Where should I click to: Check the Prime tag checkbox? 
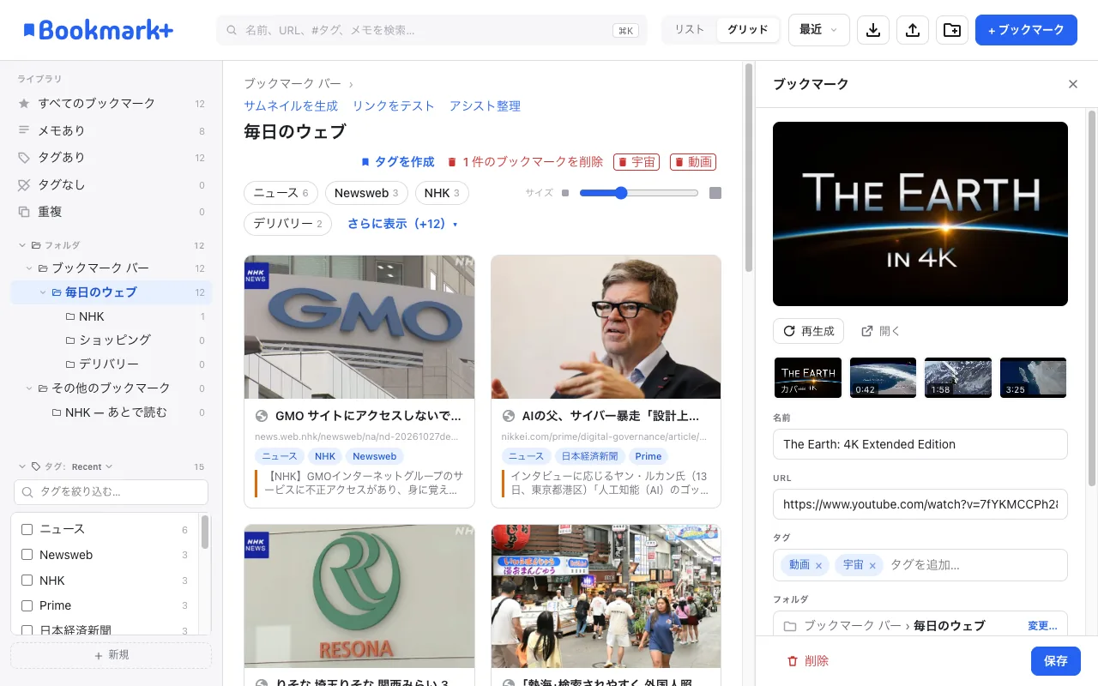(27, 605)
